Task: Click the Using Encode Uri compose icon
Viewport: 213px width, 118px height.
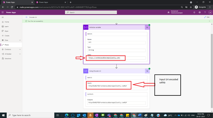Action: point(86,71)
